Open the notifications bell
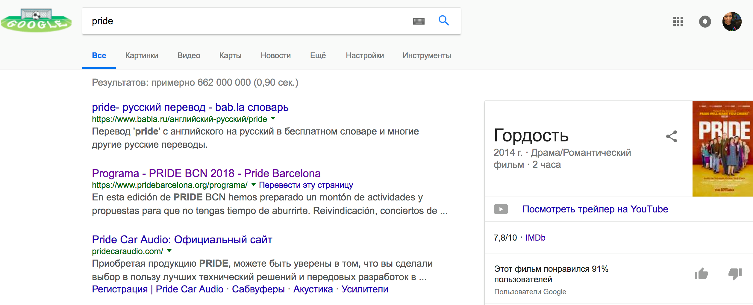Viewport: 753px width, 305px height. click(705, 22)
